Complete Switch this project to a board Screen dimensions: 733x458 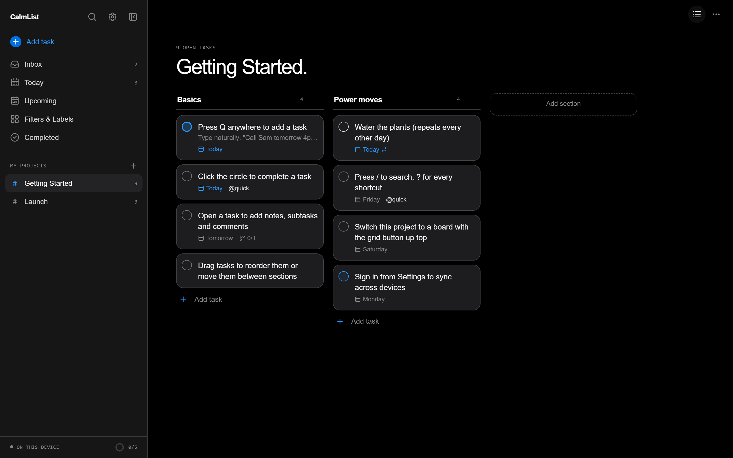point(344,226)
